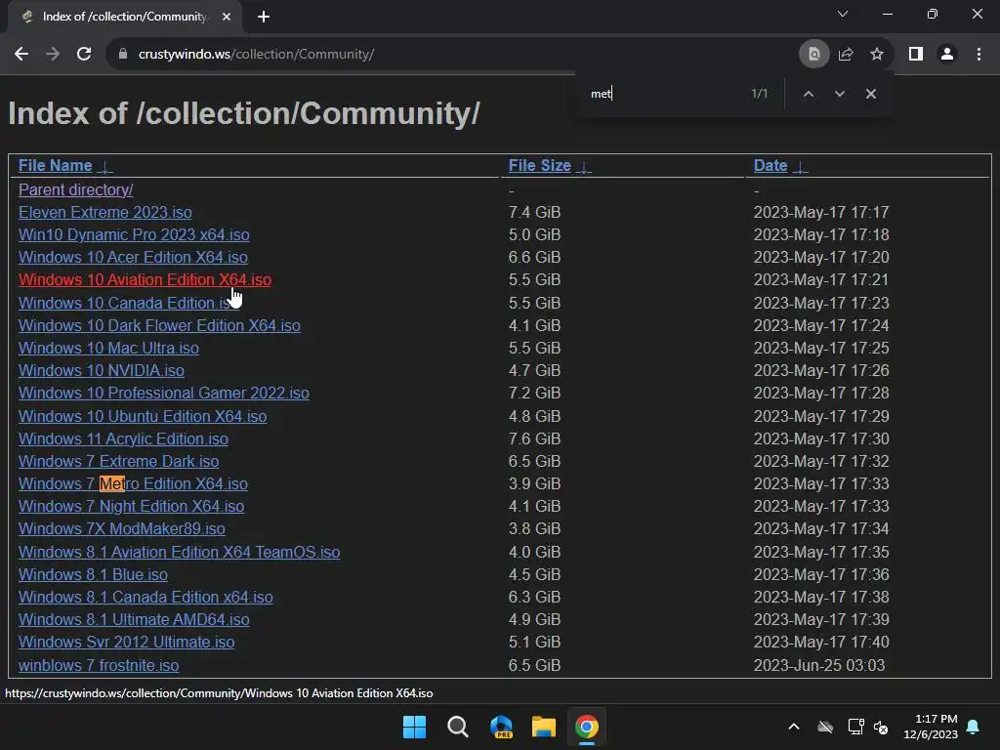
Task: Open a new browser tab
Action: (x=264, y=17)
